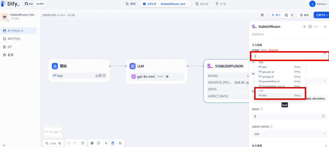Select sys.user_id variable
The width and height of the screenshot is (329, 147).
(x=280, y=72)
